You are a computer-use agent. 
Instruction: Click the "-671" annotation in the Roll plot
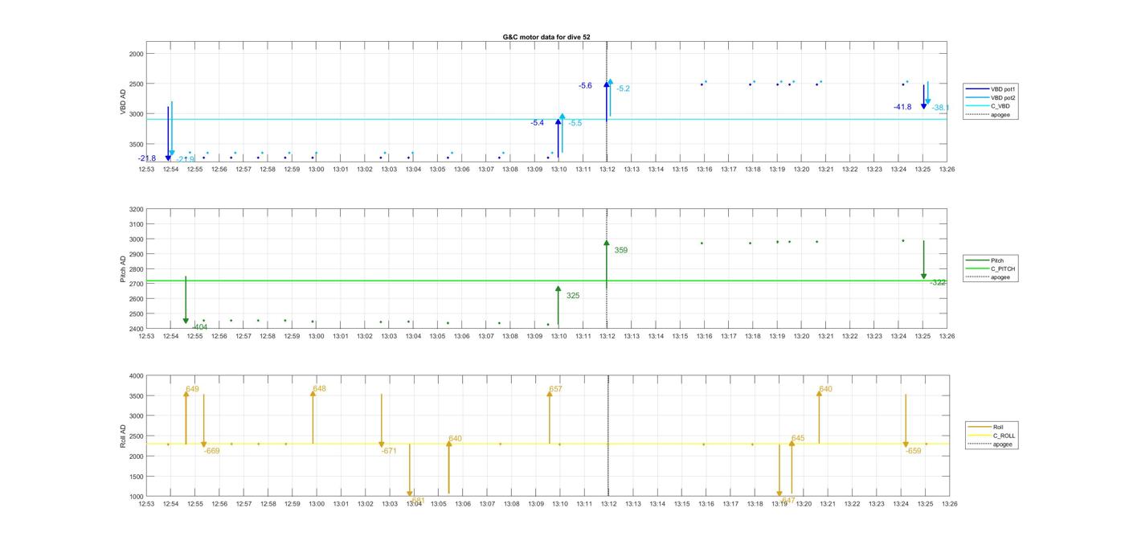pyautogui.click(x=389, y=451)
